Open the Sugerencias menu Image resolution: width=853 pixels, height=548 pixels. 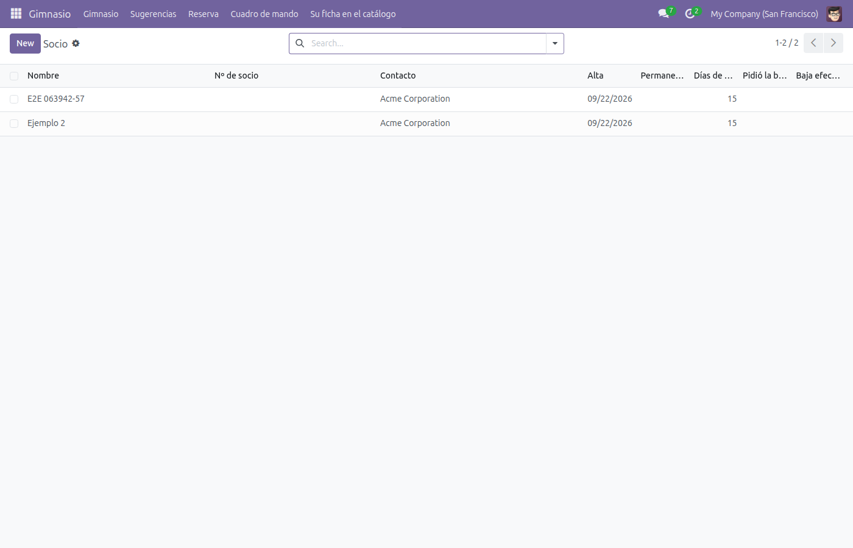click(153, 13)
